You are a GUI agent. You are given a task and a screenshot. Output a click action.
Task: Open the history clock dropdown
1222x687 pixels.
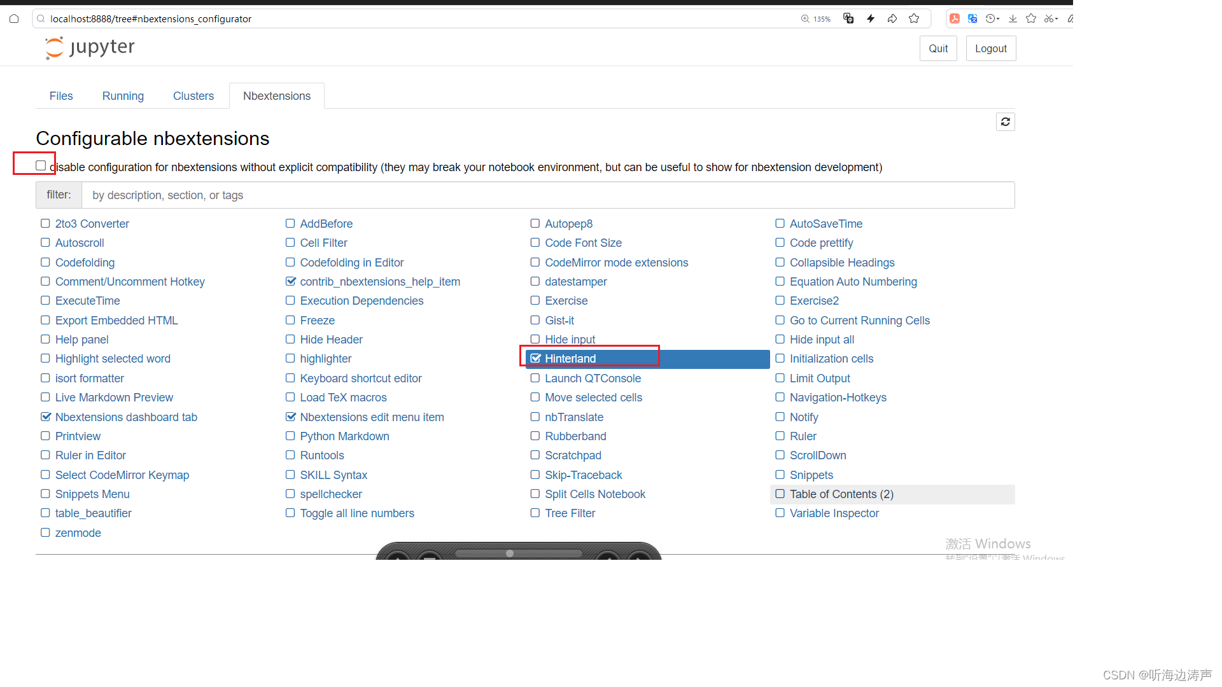point(992,18)
